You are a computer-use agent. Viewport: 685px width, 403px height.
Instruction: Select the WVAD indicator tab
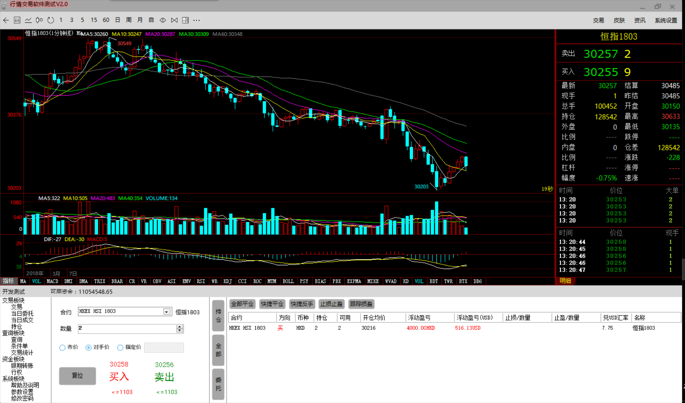(391, 281)
